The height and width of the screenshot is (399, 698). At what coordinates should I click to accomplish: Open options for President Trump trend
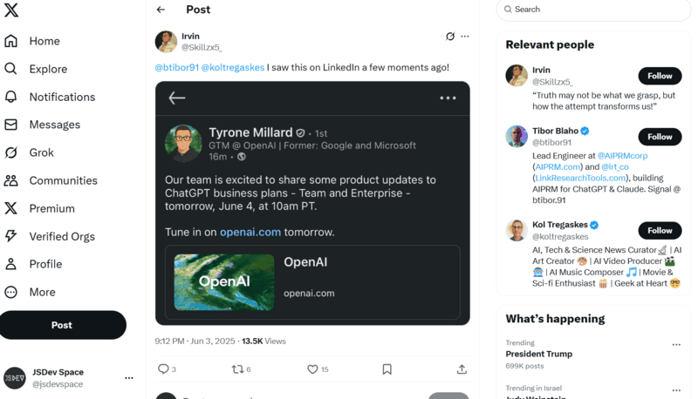[676, 345]
